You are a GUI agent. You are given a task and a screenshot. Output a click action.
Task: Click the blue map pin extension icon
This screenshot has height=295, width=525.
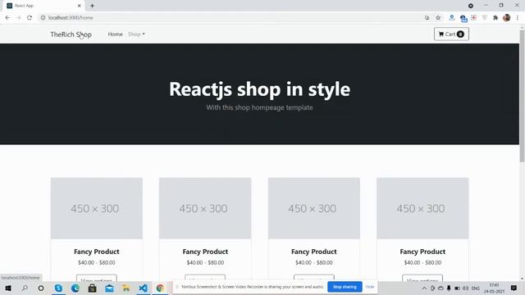pyautogui.click(x=452, y=18)
